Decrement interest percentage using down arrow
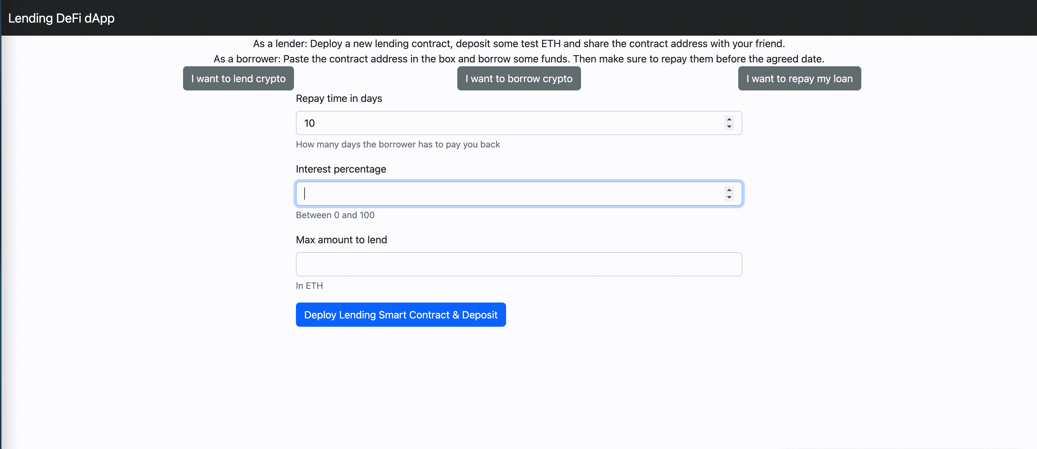Viewport: 1037px width, 449px height. (x=729, y=197)
